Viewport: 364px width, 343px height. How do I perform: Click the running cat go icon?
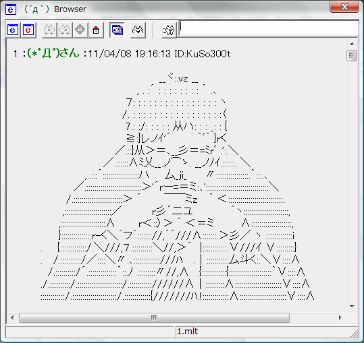169,30
